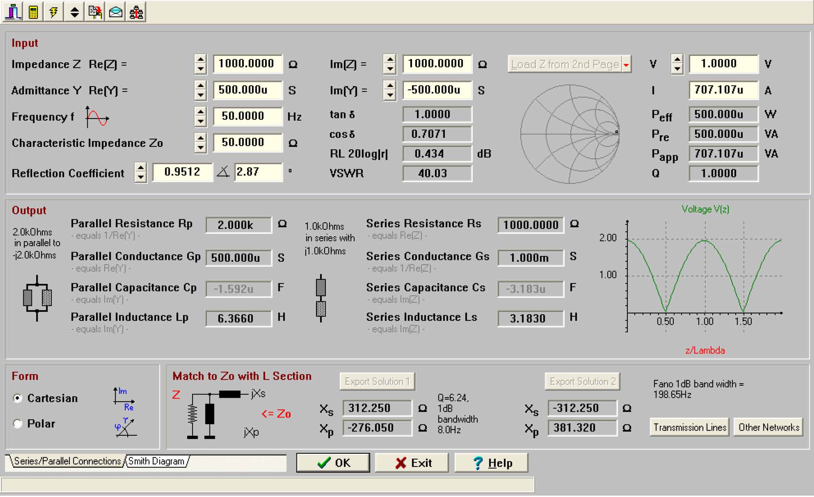Click the first solution Xp value -276.050
The width and height of the screenshot is (814, 497).
coord(378,428)
